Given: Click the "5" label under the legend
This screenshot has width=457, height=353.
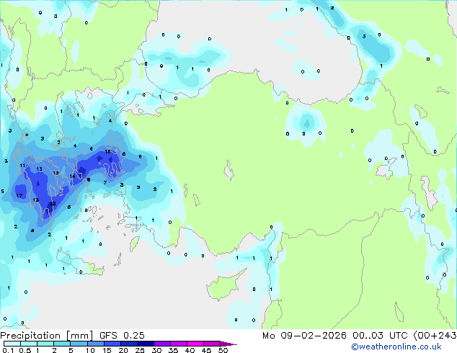Looking at the screenshot, I should point(71,350).
